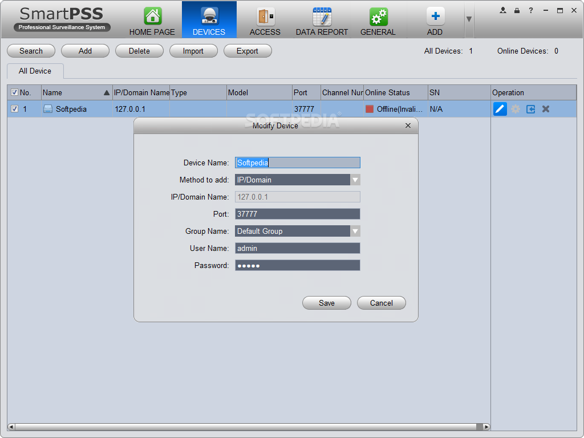This screenshot has width=584, height=438.
Task: Expand the module overflow arrow after ADD
Action: tap(469, 19)
